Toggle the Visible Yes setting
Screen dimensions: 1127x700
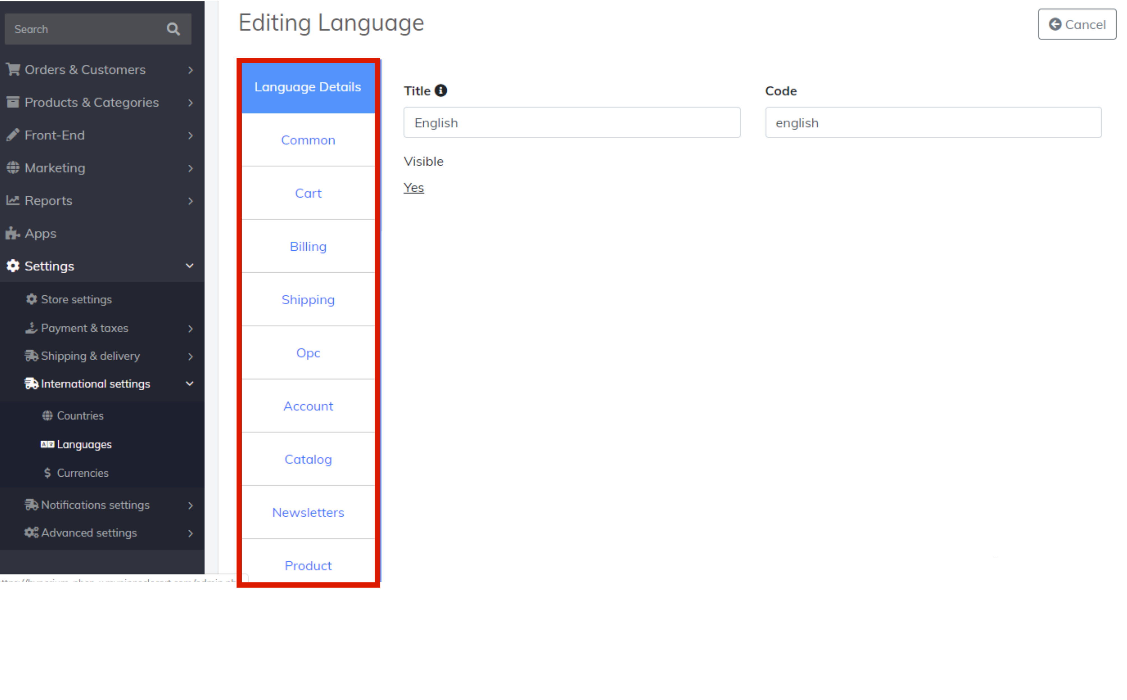pos(413,188)
